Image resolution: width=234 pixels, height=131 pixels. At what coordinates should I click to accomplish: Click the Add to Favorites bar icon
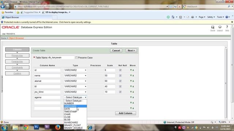pyautogui.click(x=18, y=12)
